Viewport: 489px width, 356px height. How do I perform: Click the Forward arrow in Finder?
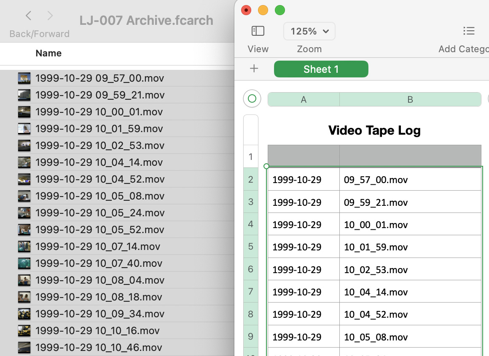50,16
